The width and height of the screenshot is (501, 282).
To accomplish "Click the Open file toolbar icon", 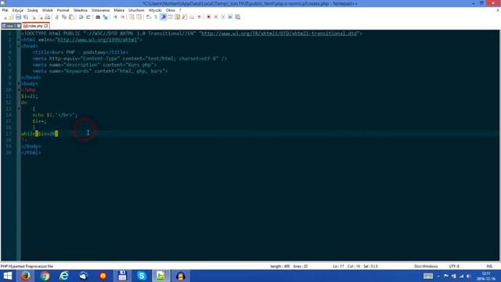I will pos(11,17).
